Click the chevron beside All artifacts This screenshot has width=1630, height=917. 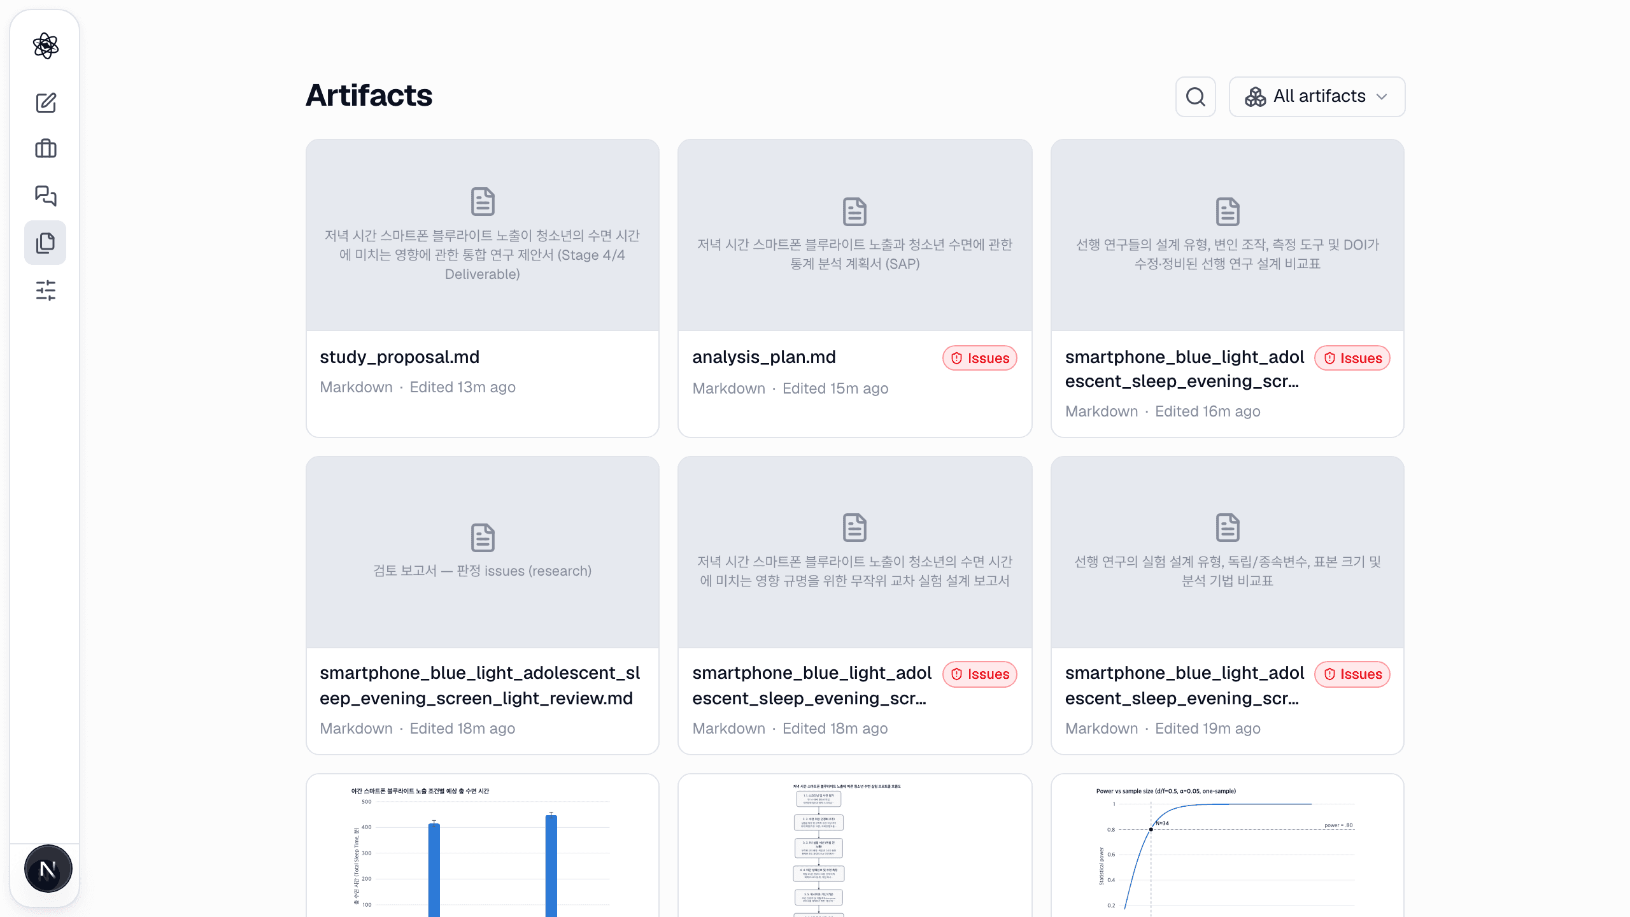[x=1382, y=97]
